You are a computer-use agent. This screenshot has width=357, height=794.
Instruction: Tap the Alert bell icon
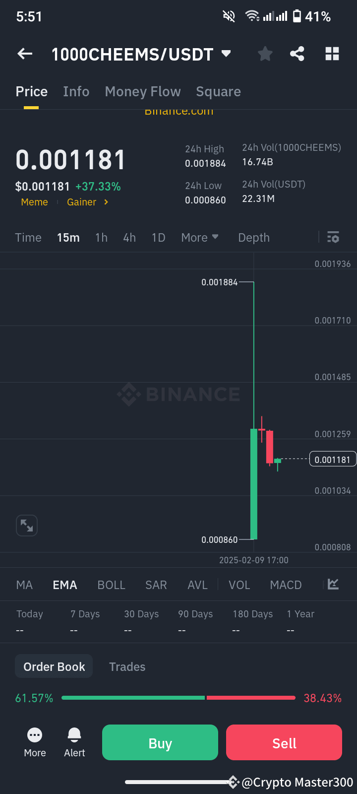74,742
